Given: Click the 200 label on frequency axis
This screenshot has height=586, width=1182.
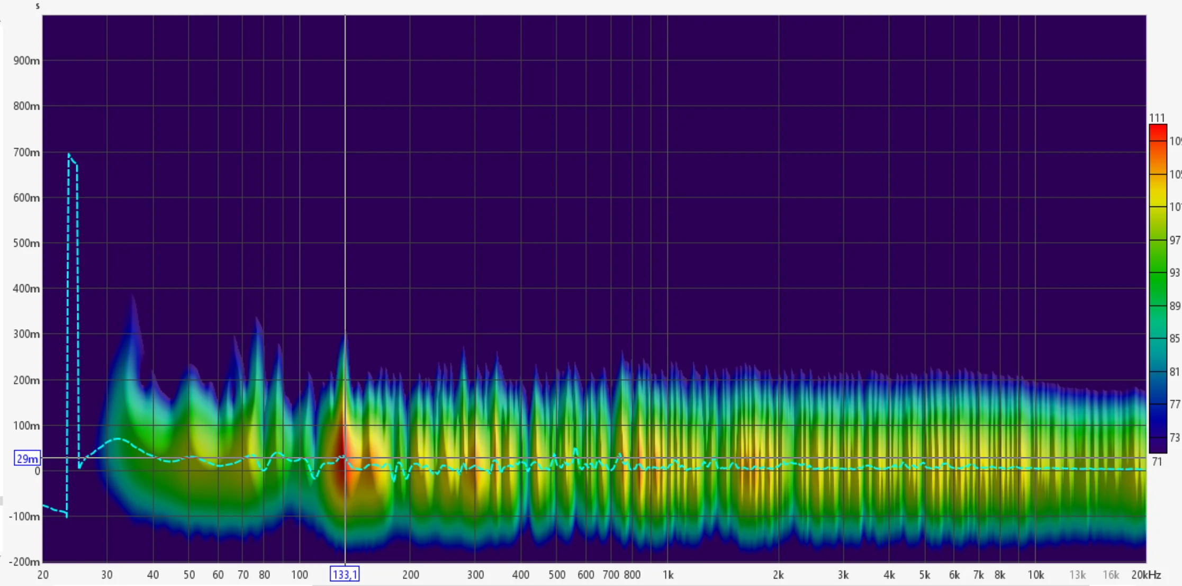Looking at the screenshot, I should 411,575.
